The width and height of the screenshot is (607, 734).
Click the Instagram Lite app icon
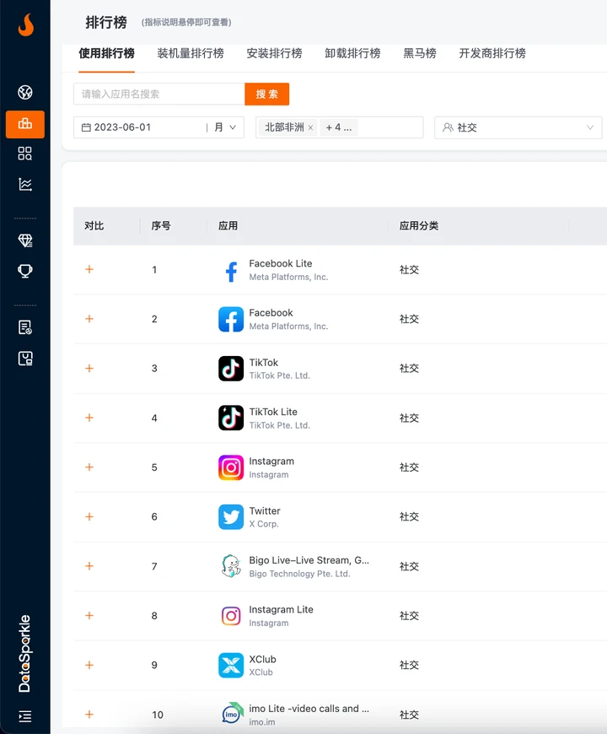click(x=231, y=616)
